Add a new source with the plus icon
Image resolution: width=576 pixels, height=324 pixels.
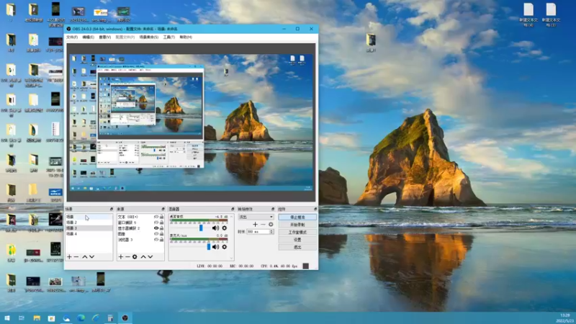pos(120,257)
